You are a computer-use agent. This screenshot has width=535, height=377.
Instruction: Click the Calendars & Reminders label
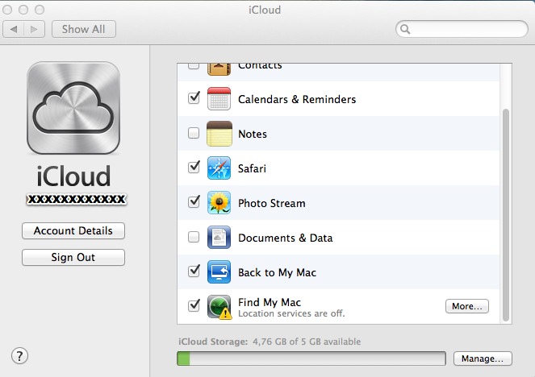pyautogui.click(x=297, y=99)
